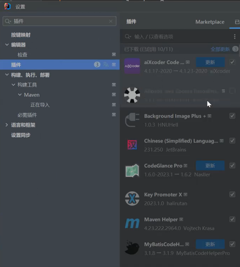Switch to the Marketplace tab
This screenshot has width=240, height=267.
(210, 22)
